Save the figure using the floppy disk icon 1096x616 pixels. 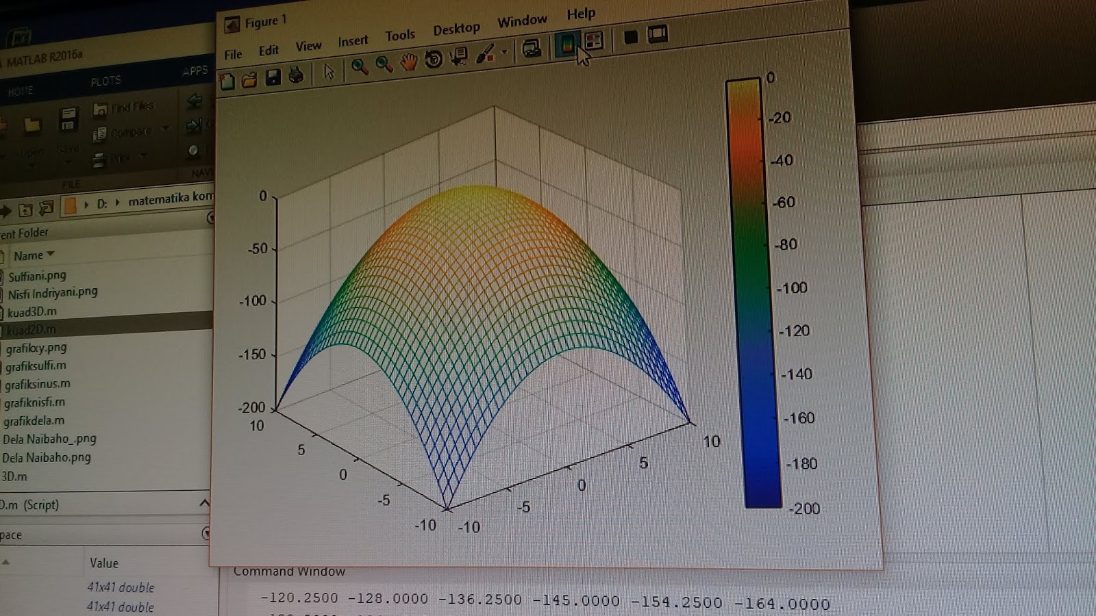[x=273, y=75]
